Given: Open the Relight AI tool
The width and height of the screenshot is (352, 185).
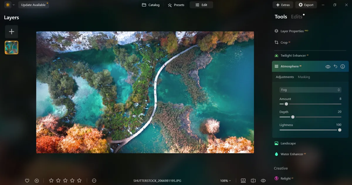Looking at the screenshot, I should [286, 178].
